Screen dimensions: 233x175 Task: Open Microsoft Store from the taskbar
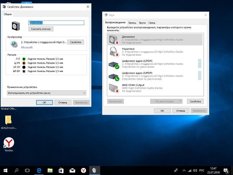[61, 171]
